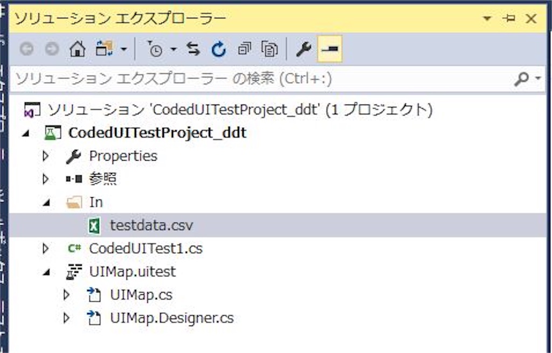Image resolution: width=552 pixels, height=353 pixels.
Task: Select CodedUITest1.cs file
Action: tap(146, 248)
